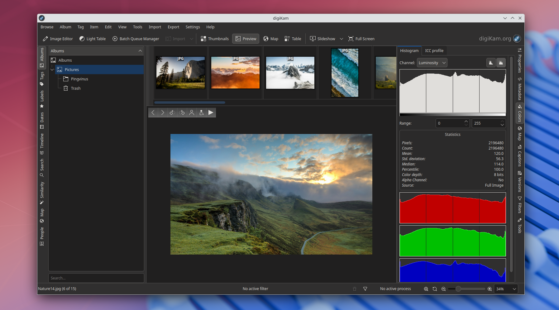Open the Map left sidebar tab
The width and height of the screenshot is (559, 310).
pyautogui.click(x=42, y=216)
